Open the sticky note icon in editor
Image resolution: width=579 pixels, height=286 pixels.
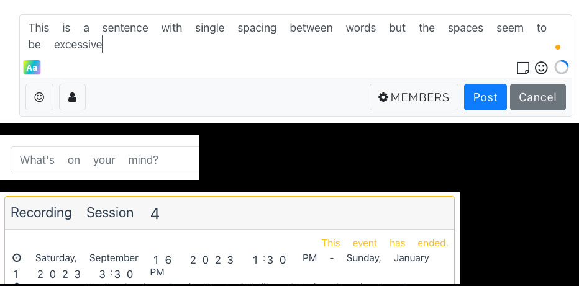pyautogui.click(x=522, y=68)
